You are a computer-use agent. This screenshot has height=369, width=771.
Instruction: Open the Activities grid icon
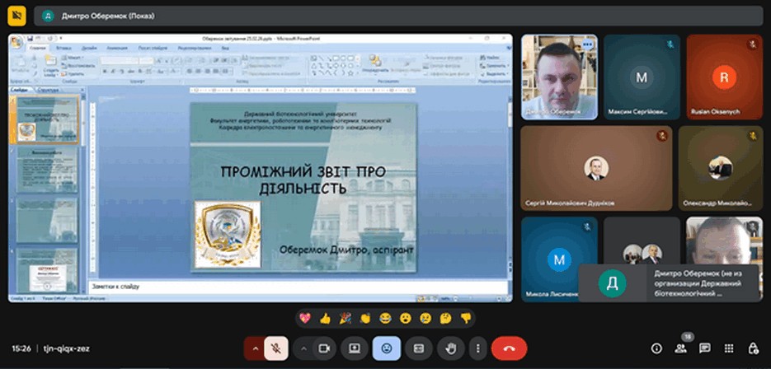tap(728, 348)
